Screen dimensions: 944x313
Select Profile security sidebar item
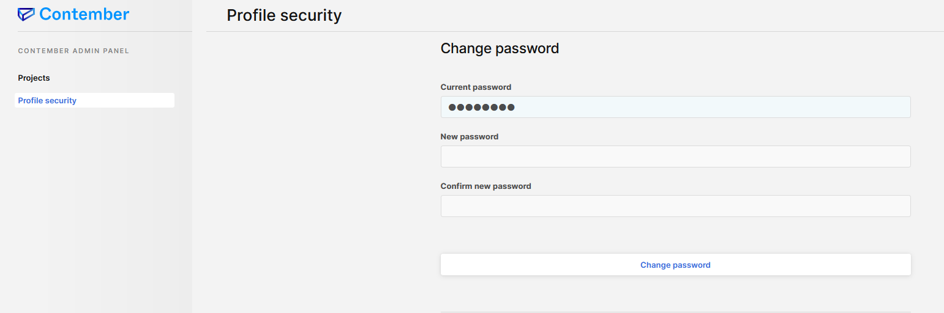pos(48,100)
